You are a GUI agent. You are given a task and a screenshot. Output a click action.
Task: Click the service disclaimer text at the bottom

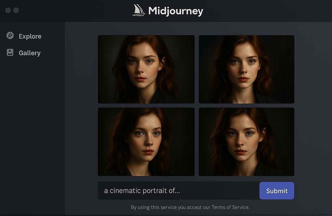click(x=190, y=207)
